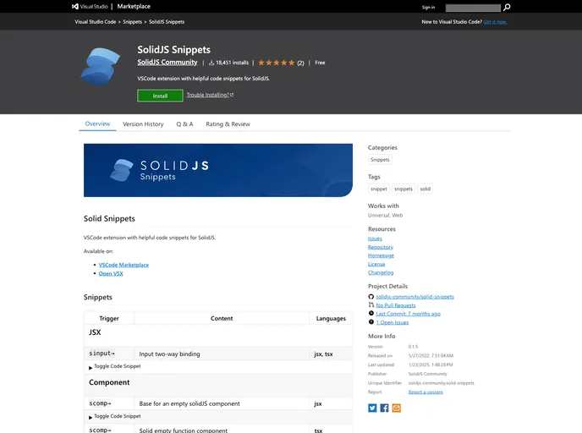The height and width of the screenshot is (433, 582).
Task: Click the green Install button
Action: pyautogui.click(x=160, y=96)
